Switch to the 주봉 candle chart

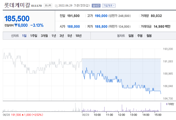(x=140, y=36)
